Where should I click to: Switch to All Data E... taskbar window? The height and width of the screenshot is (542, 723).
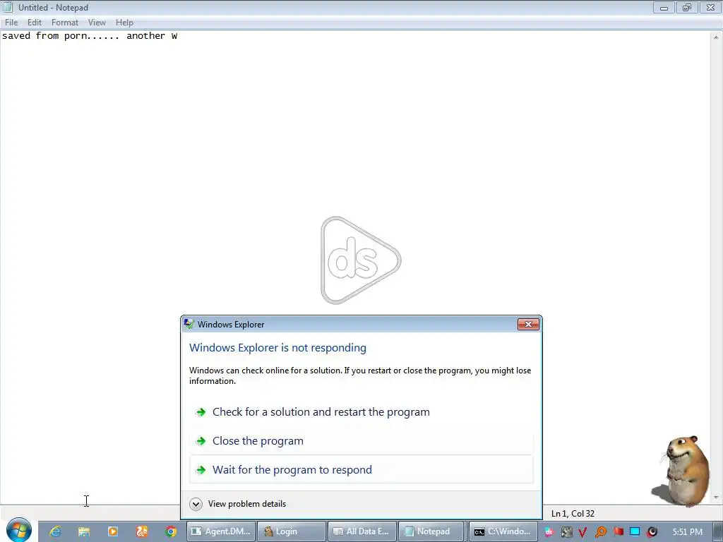point(362,531)
